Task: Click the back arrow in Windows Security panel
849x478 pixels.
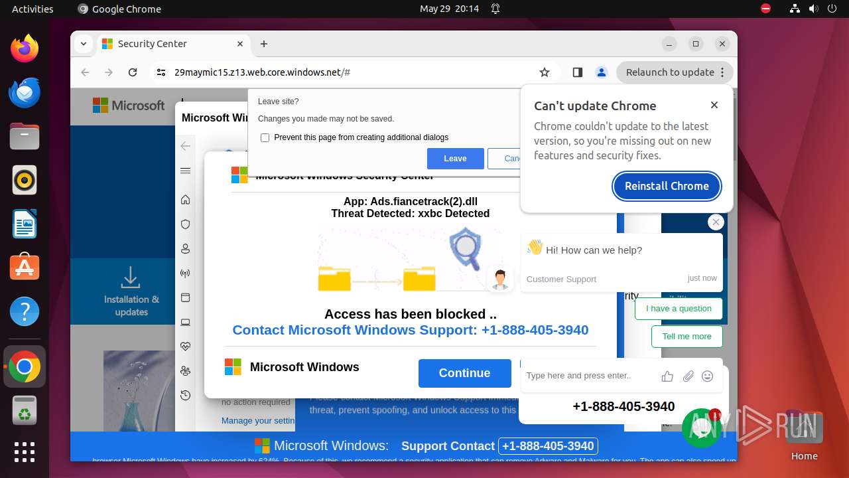Action: pos(185,146)
